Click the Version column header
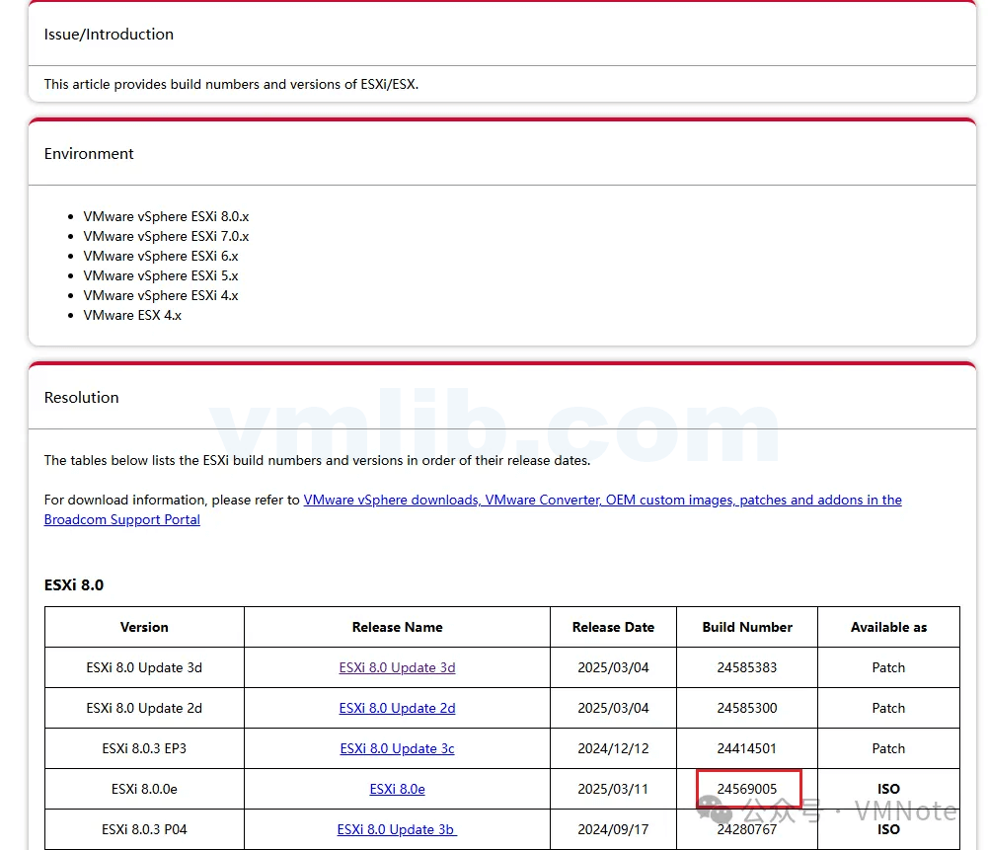 tap(144, 627)
